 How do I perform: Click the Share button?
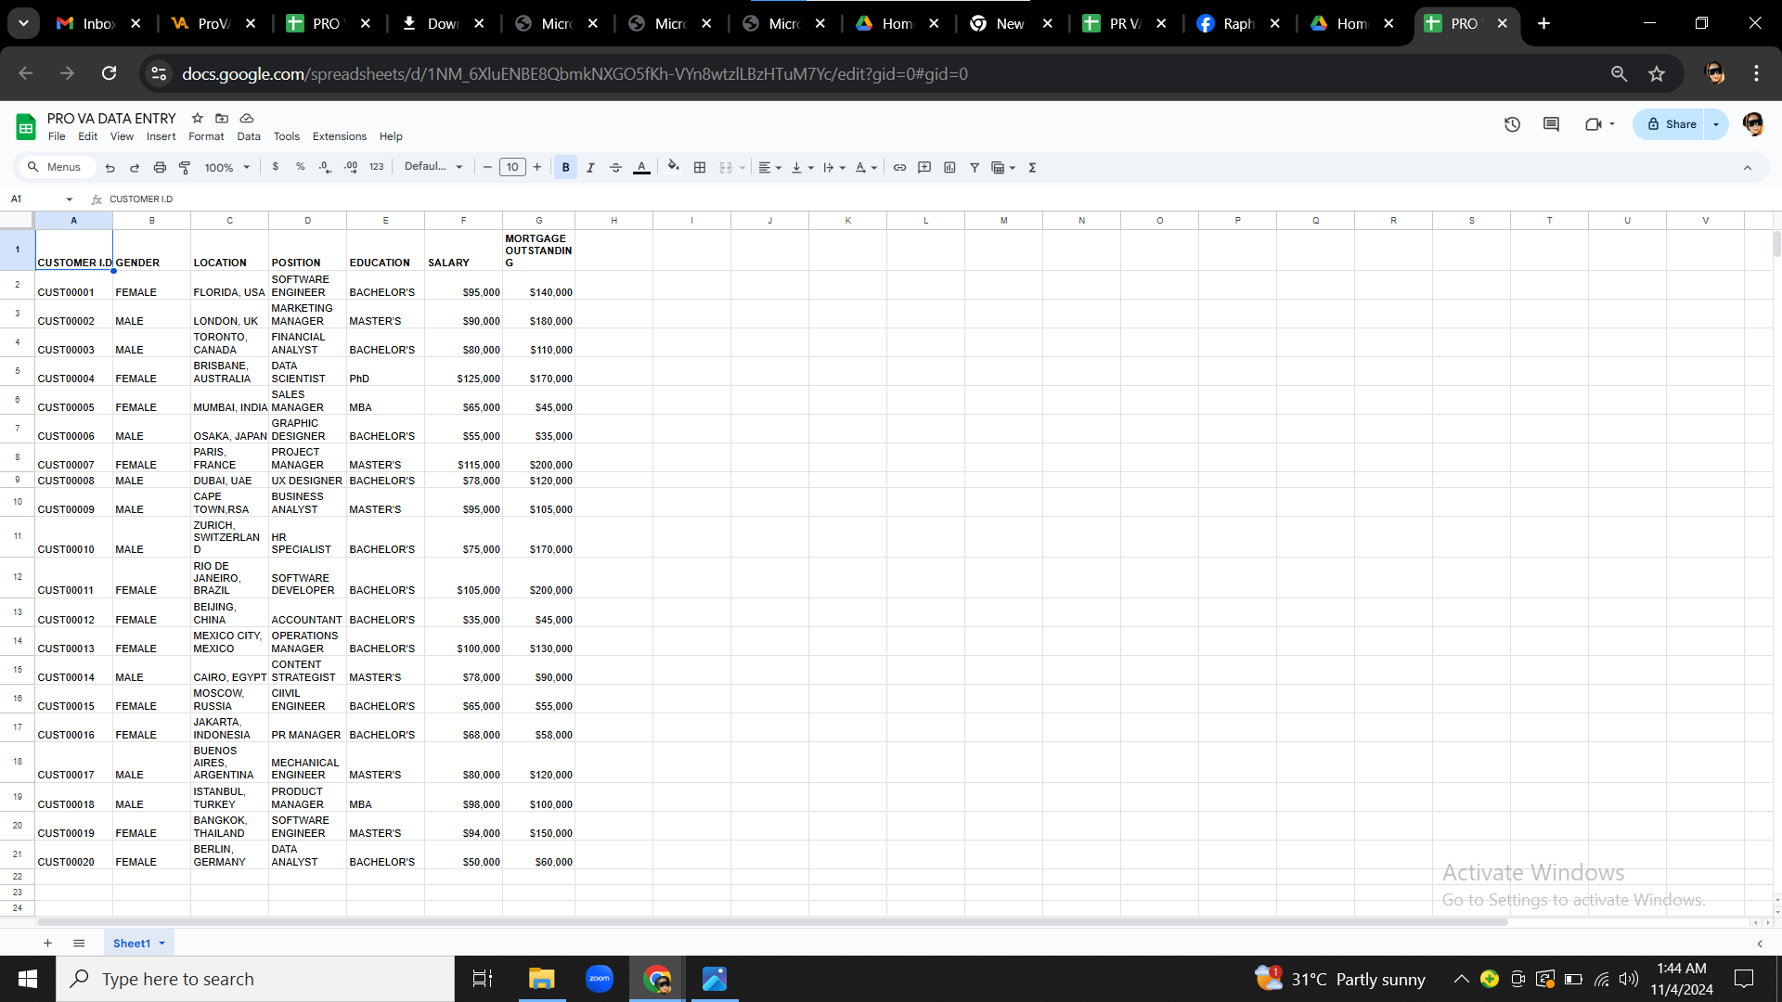coord(1671,124)
